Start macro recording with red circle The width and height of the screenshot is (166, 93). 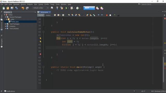[x=107, y=15]
